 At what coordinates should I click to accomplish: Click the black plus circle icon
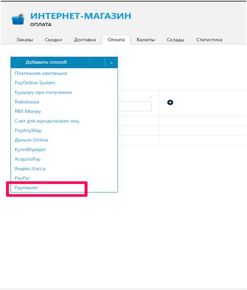tap(170, 103)
